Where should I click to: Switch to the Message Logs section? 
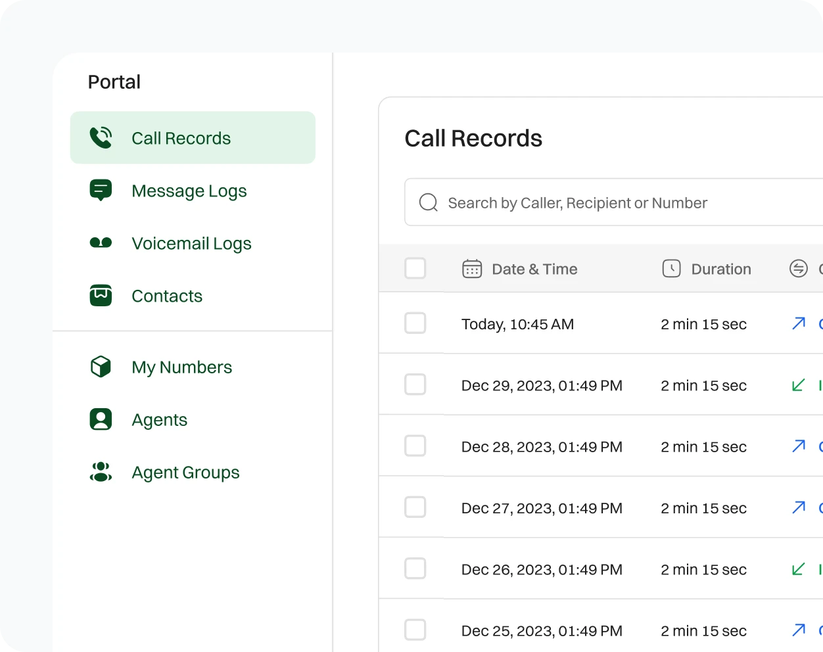pos(189,190)
